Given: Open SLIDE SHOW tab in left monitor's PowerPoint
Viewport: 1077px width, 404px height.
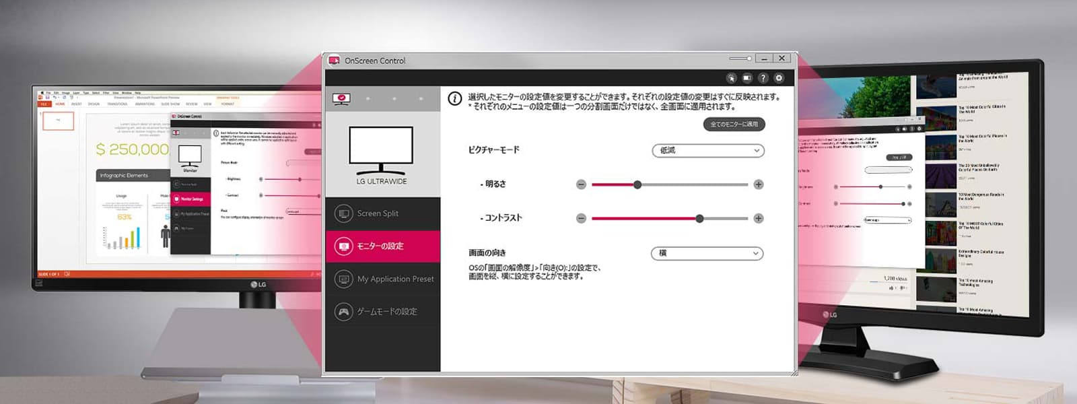Looking at the screenshot, I should pos(170,104).
